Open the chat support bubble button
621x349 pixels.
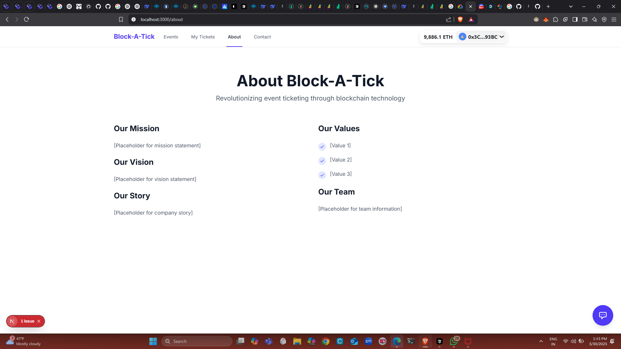point(603,315)
